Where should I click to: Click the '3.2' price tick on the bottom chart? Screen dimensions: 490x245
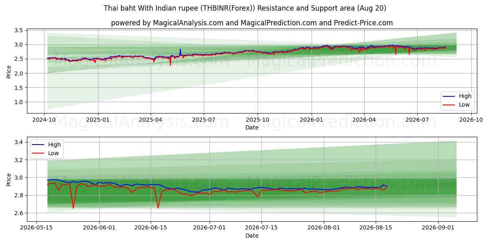pyautogui.click(x=18, y=160)
